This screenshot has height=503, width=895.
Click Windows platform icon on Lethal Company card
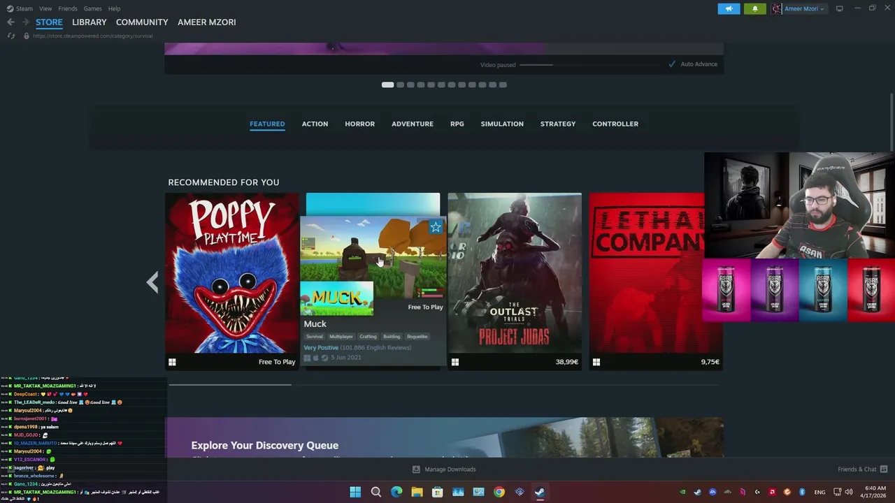coord(596,362)
